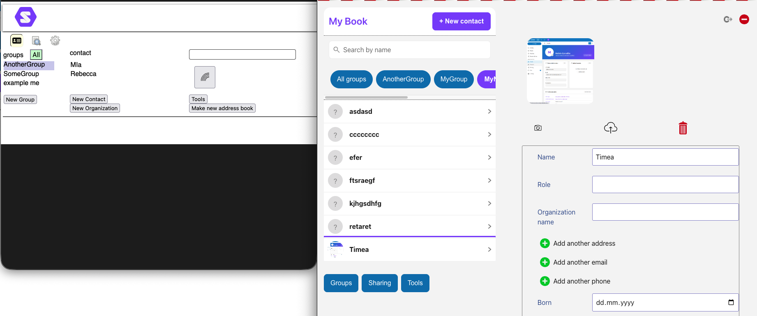Open the Sharing tab
This screenshot has width=757, height=316.
[379, 283]
